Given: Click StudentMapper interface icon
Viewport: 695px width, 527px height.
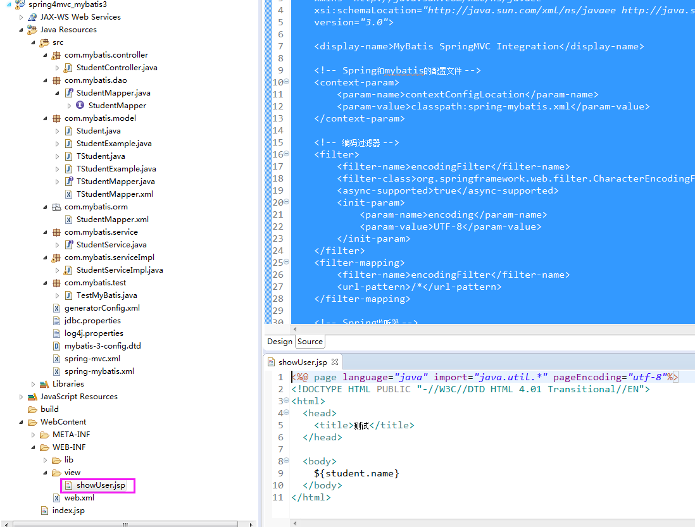Looking at the screenshot, I should tap(80, 106).
